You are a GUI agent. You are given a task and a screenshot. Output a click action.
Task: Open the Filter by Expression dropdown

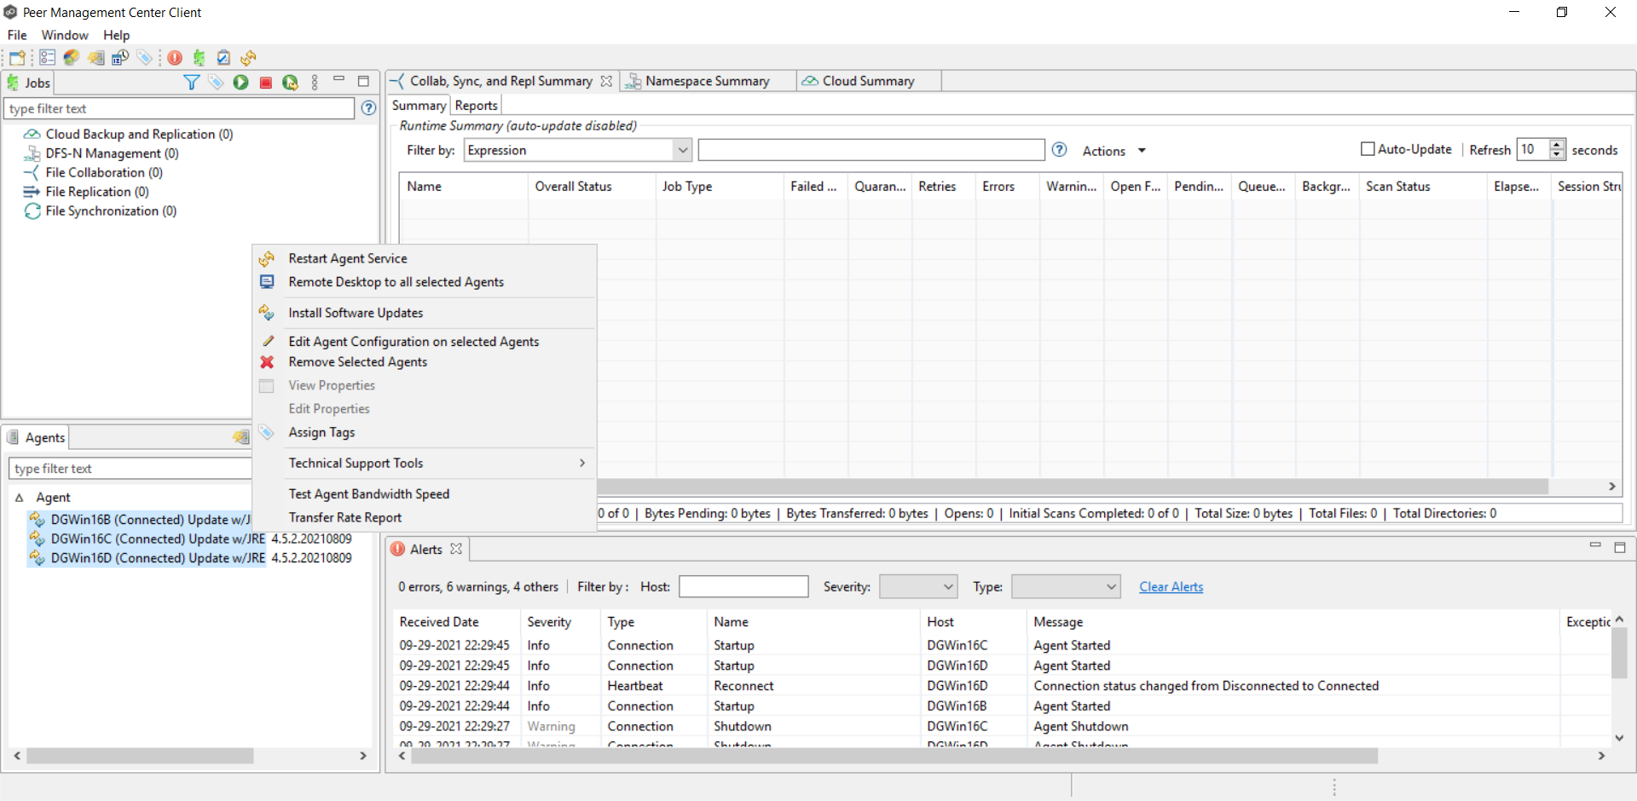pos(682,150)
